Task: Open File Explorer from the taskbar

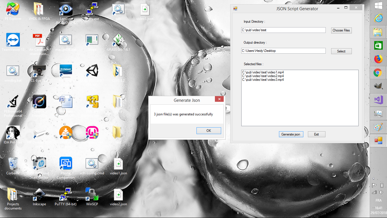Action: coord(378,32)
